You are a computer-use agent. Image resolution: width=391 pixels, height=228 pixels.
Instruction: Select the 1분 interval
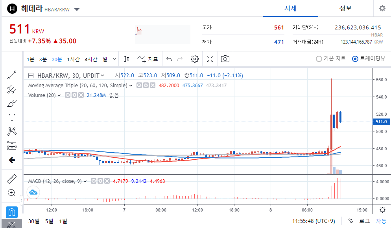[x=30, y=59]
